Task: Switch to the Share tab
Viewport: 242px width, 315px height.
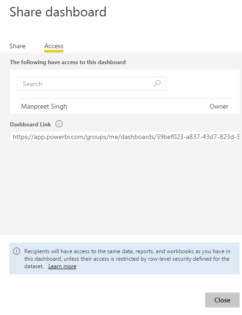Action: click(17, 46)
